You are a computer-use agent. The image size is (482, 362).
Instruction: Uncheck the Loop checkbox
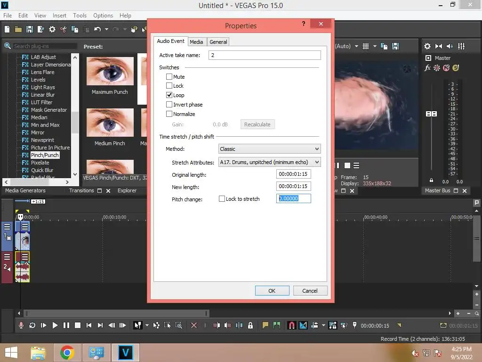pos(169,95)
